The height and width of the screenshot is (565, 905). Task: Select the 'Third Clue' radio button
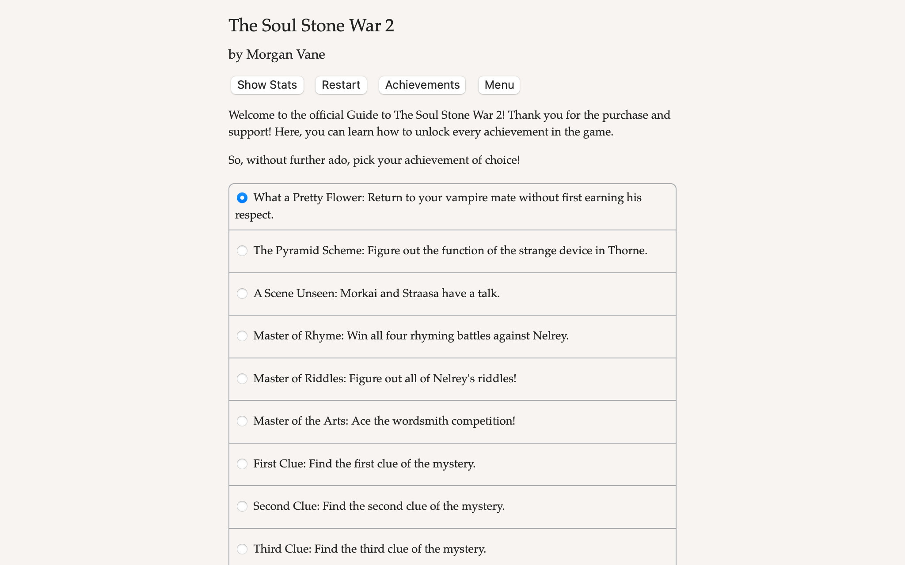click(x=242, y=549)
